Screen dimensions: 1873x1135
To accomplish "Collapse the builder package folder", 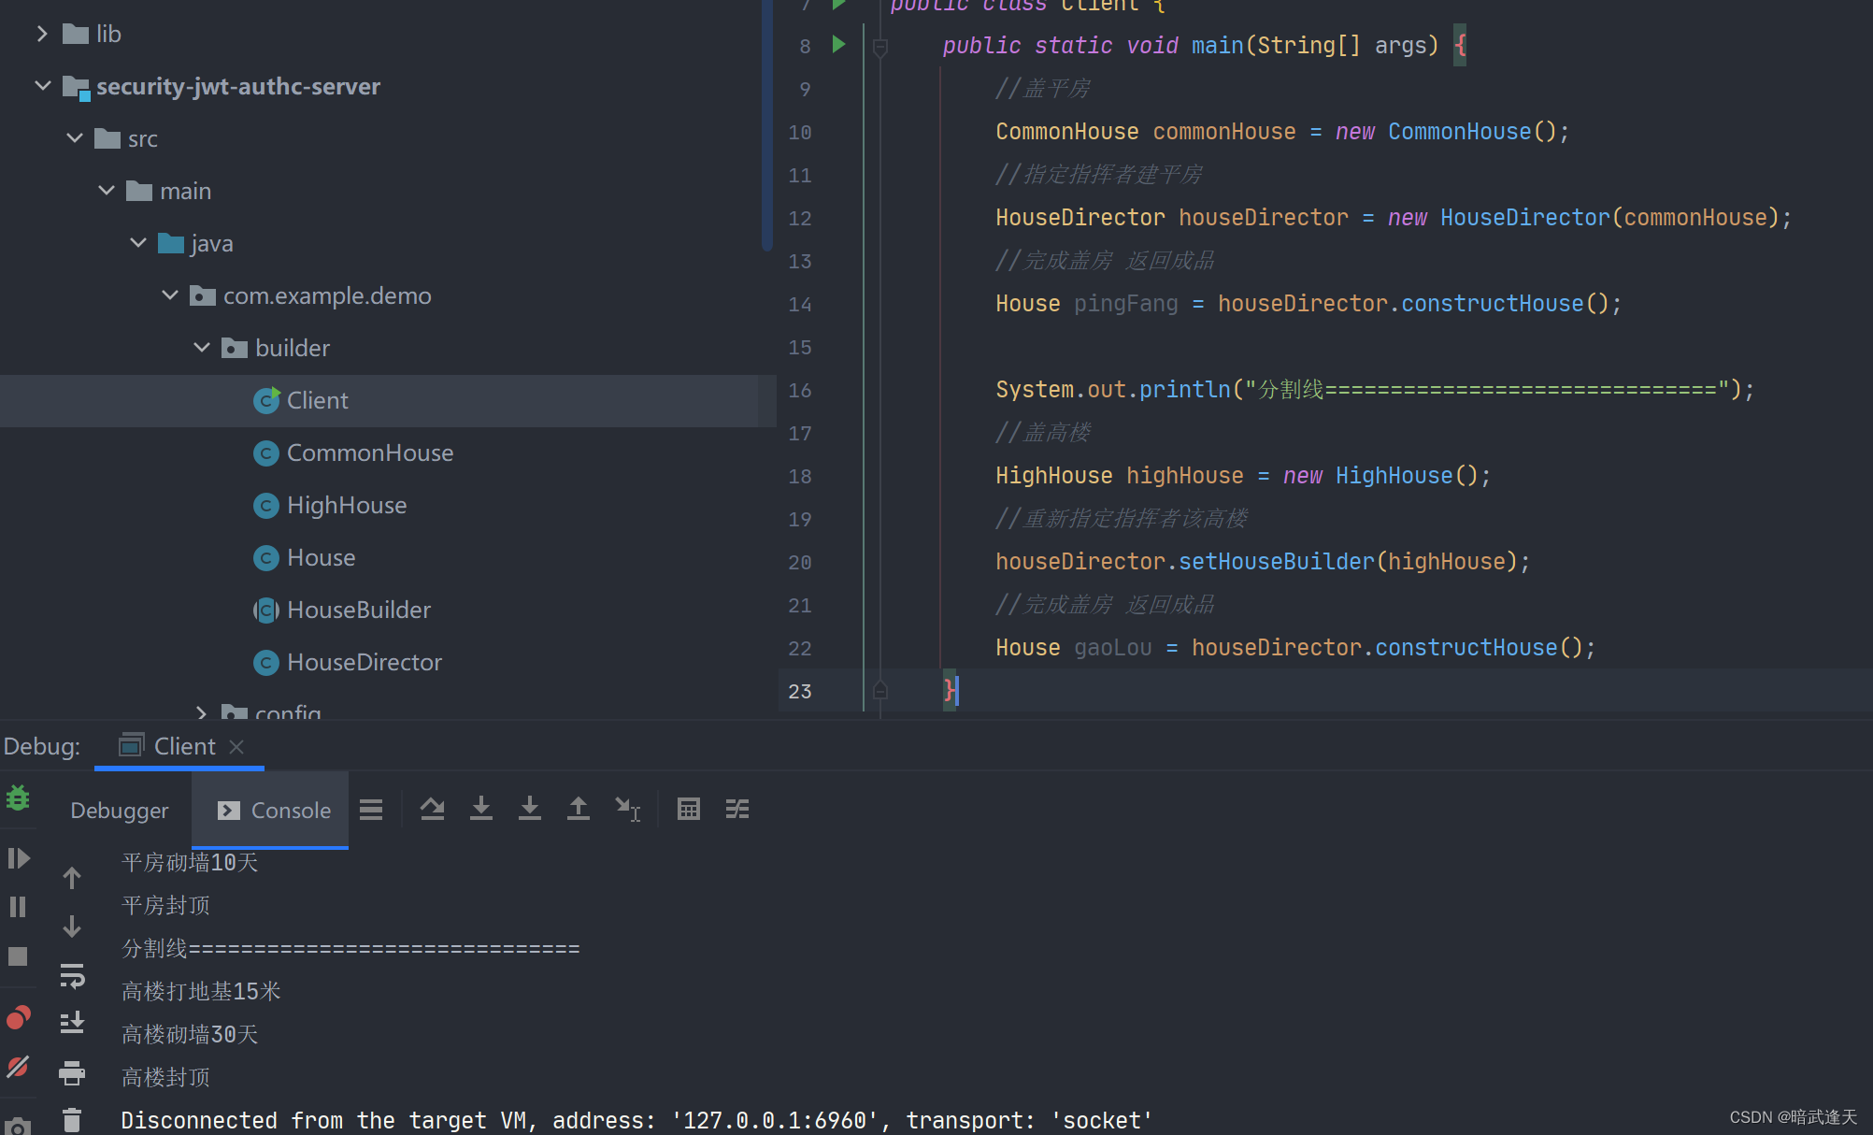I will click(202, 348).
